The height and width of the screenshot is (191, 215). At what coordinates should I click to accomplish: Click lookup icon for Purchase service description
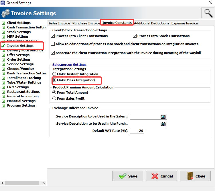click(x=163, y=124)
